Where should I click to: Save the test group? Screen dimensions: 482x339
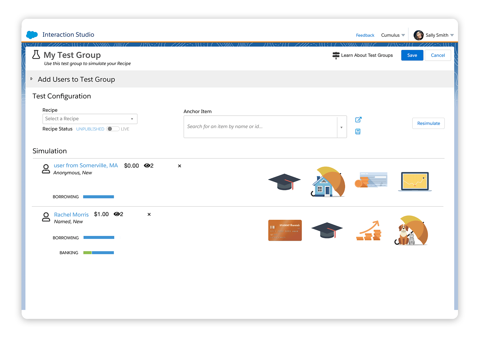(412, 55)
